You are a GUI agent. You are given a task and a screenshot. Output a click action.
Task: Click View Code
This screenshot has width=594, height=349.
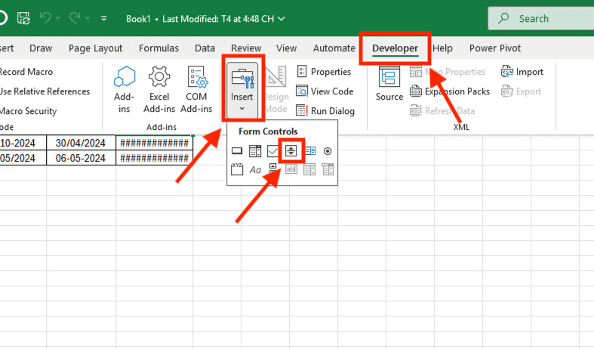click(325, 91)
